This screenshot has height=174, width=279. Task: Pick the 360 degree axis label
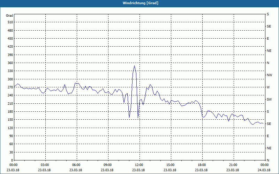point(10,63)
